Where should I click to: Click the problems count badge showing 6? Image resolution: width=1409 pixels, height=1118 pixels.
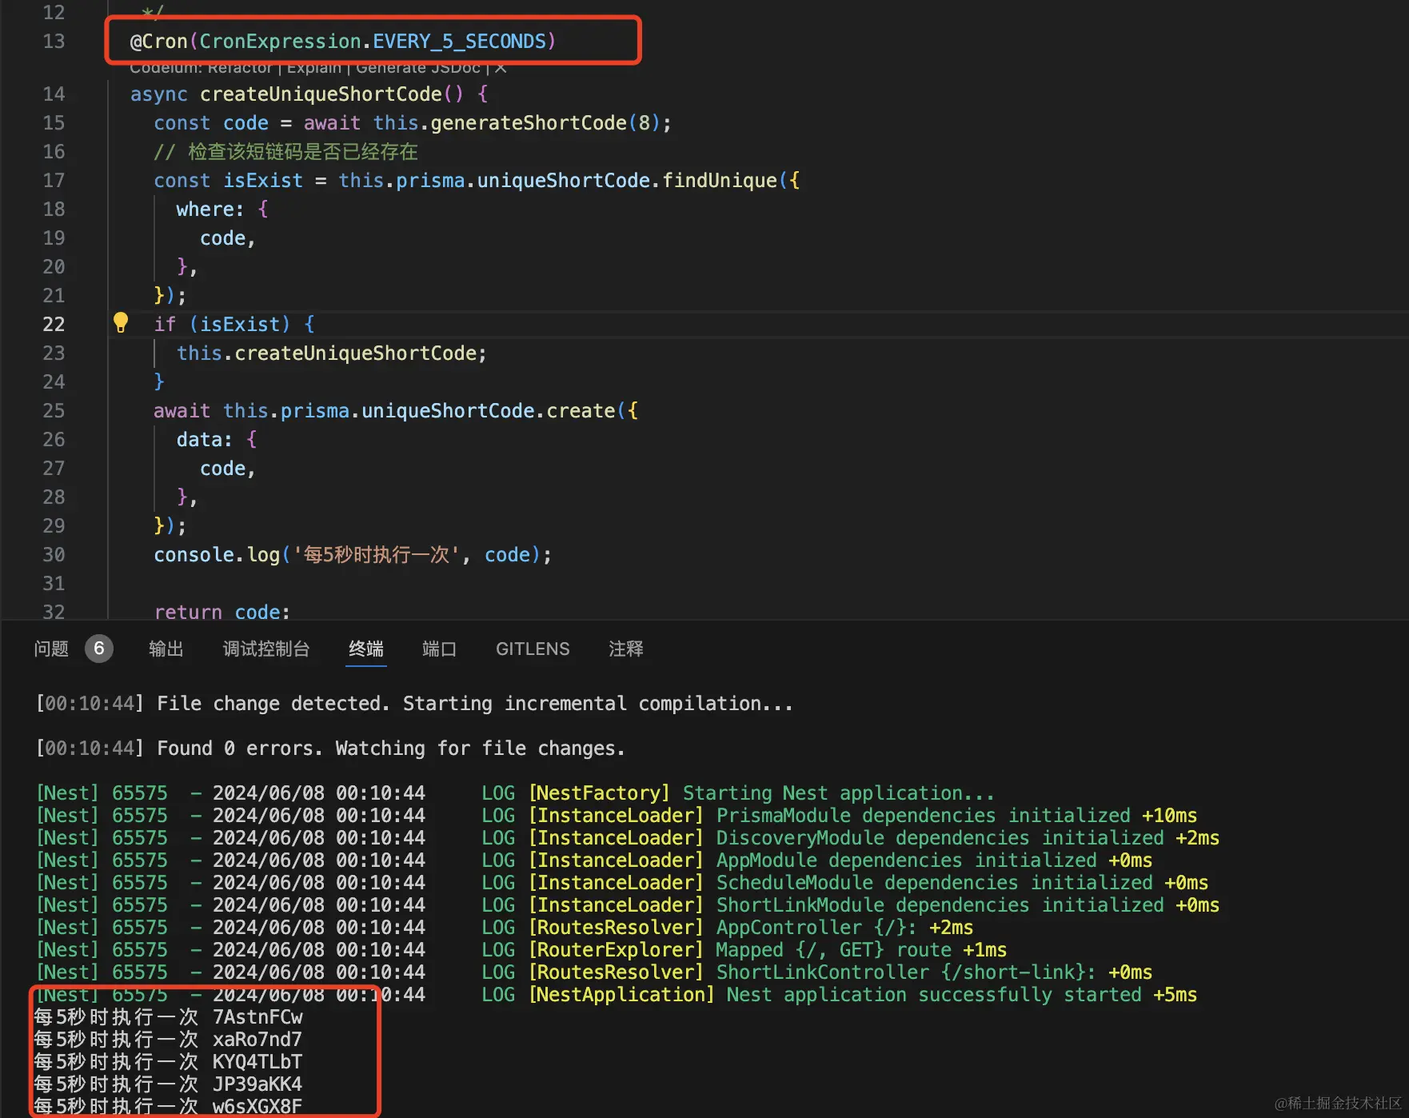[99, 649]
